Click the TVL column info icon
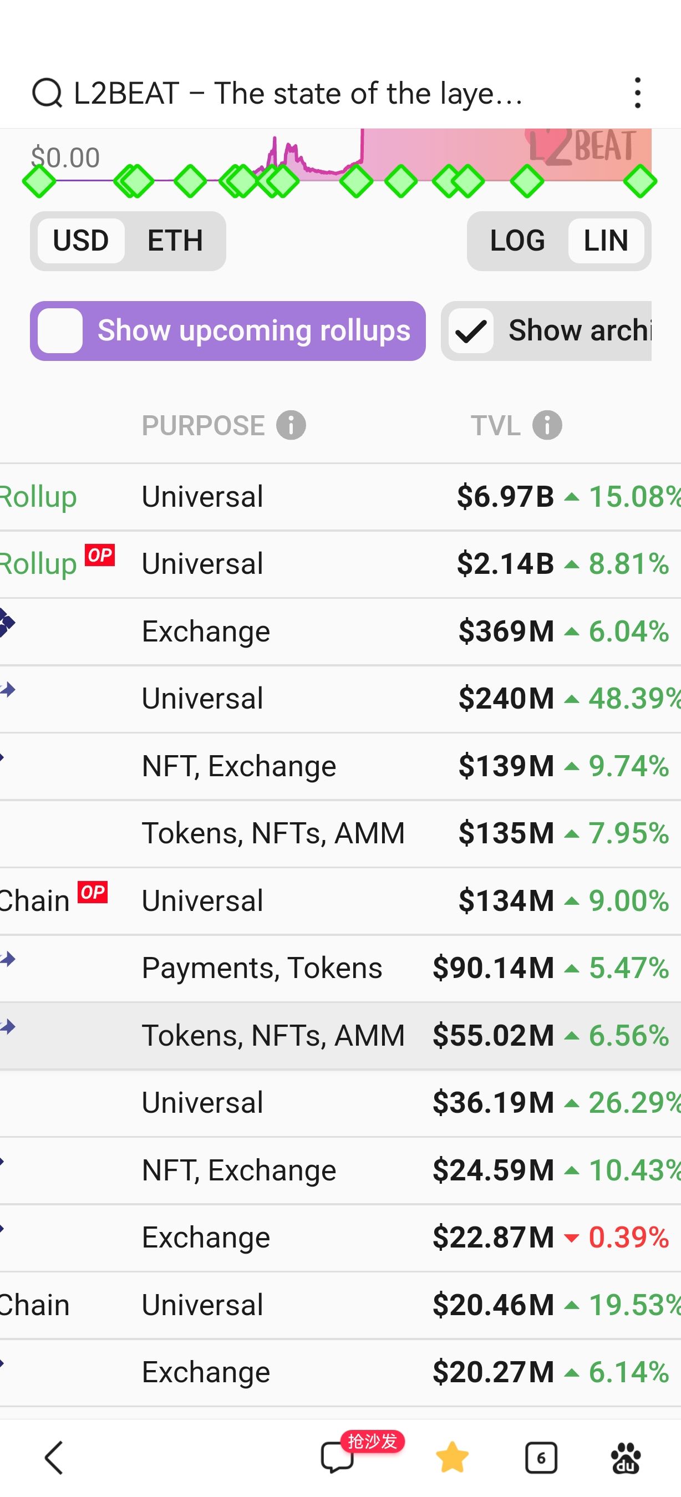 547,425
